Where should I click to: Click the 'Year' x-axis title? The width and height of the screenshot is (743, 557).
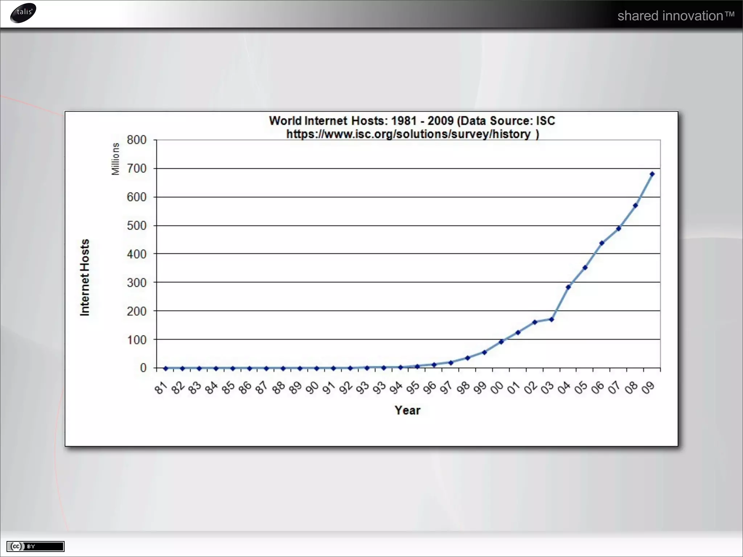coord(407,410)
